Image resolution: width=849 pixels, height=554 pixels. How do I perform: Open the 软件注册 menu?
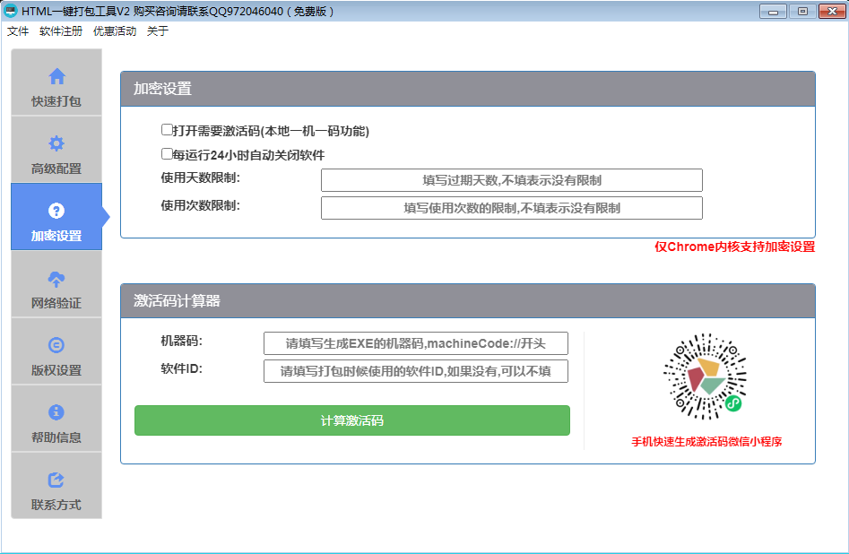click(x=61, y=31)
